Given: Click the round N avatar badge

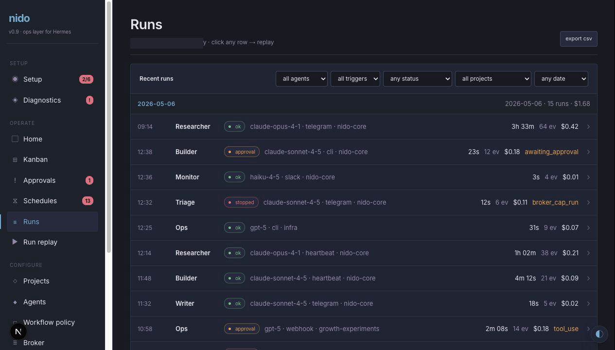Looking at the screenshot, I should 18,332.
